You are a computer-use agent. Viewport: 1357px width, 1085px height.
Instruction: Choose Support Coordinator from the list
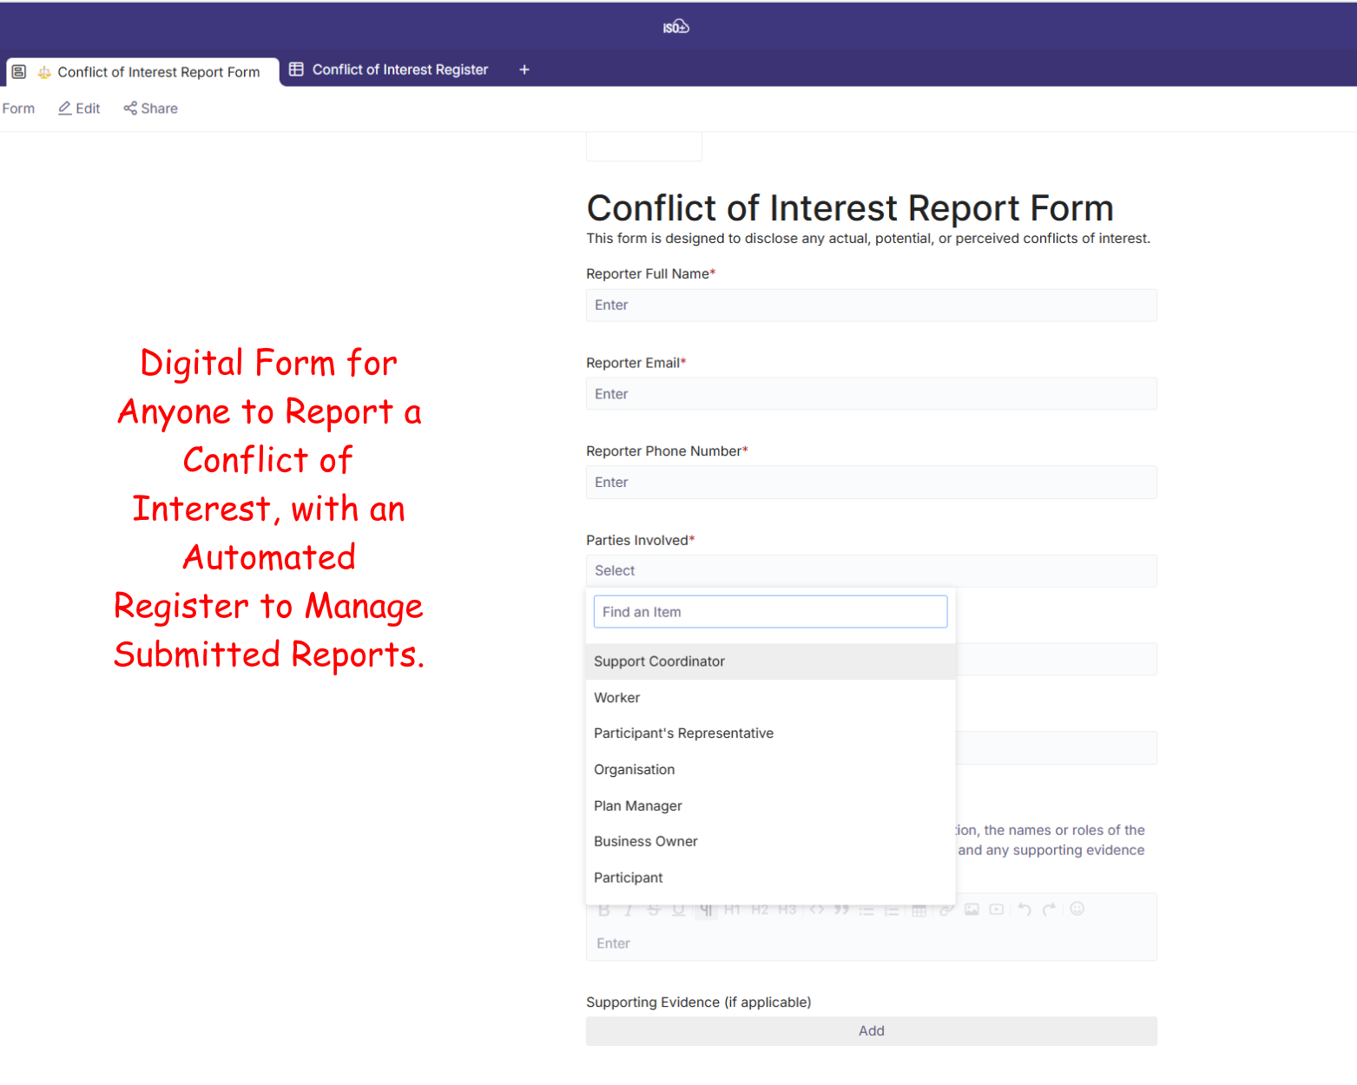(x=660, y=661)
